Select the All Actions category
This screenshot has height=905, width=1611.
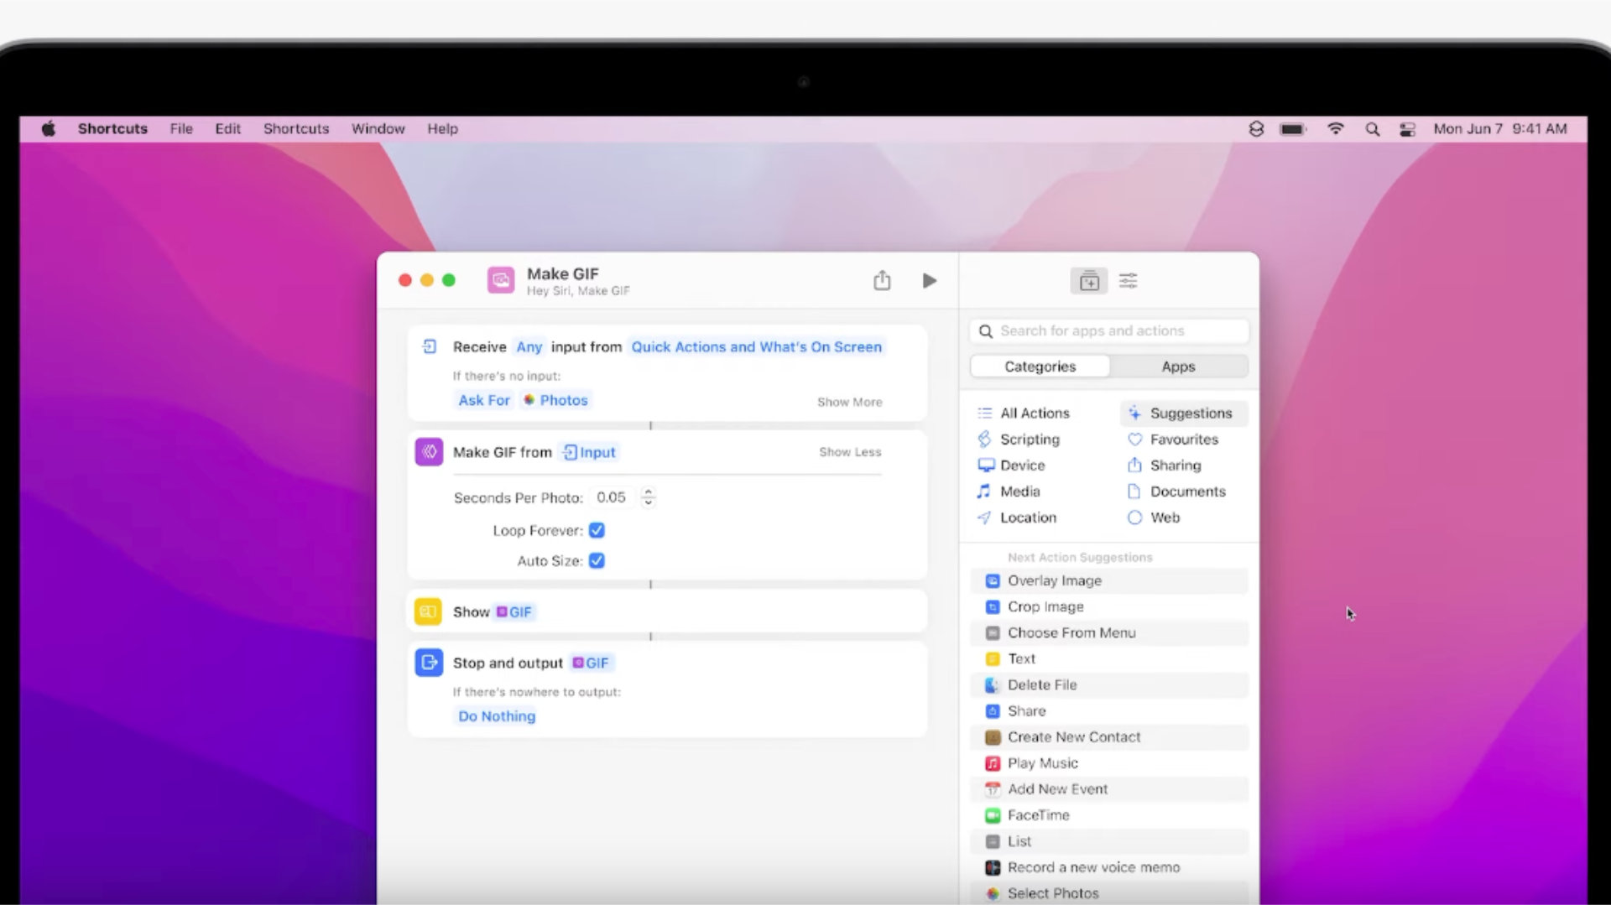click(x=1024, y=413)
